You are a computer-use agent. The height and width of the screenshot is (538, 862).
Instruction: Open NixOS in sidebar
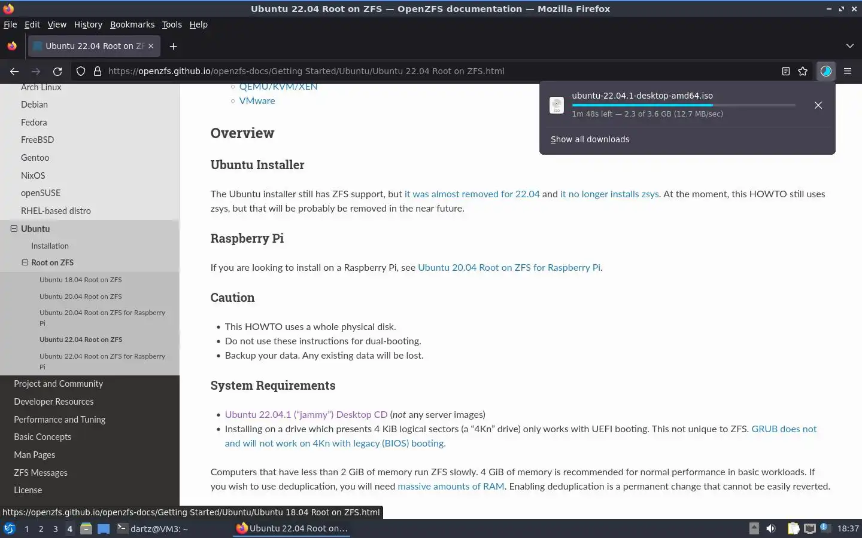(33, 176)
